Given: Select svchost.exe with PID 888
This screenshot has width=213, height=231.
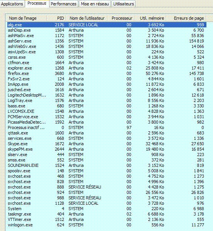Looking at the screenshot, I should point(107,187).
